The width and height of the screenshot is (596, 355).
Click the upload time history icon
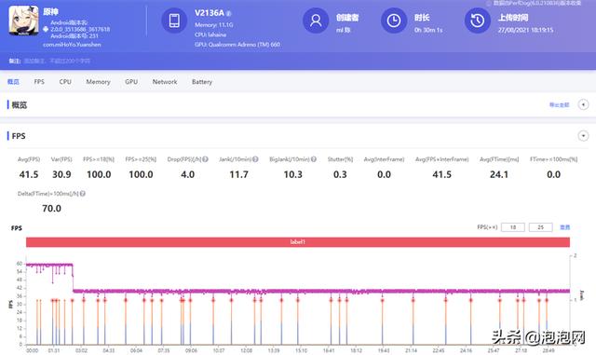point(478,20)
